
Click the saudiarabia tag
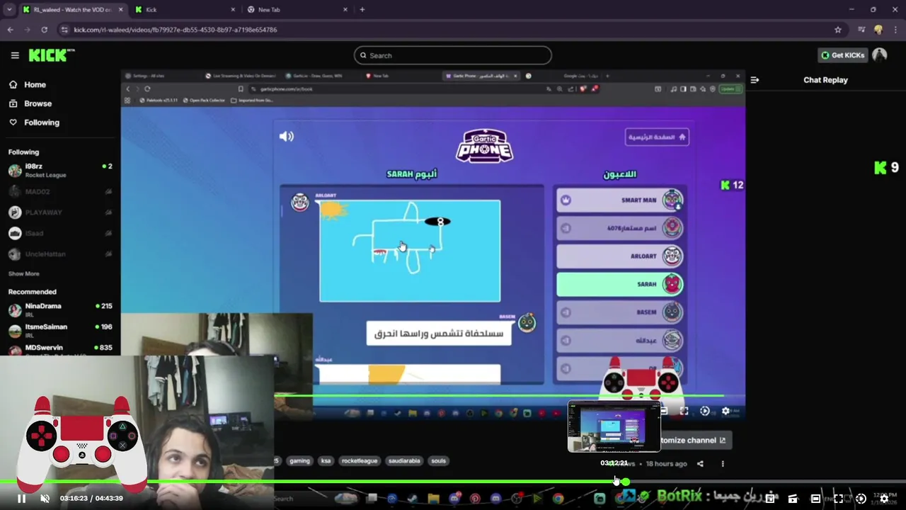(x=404, y=460)
